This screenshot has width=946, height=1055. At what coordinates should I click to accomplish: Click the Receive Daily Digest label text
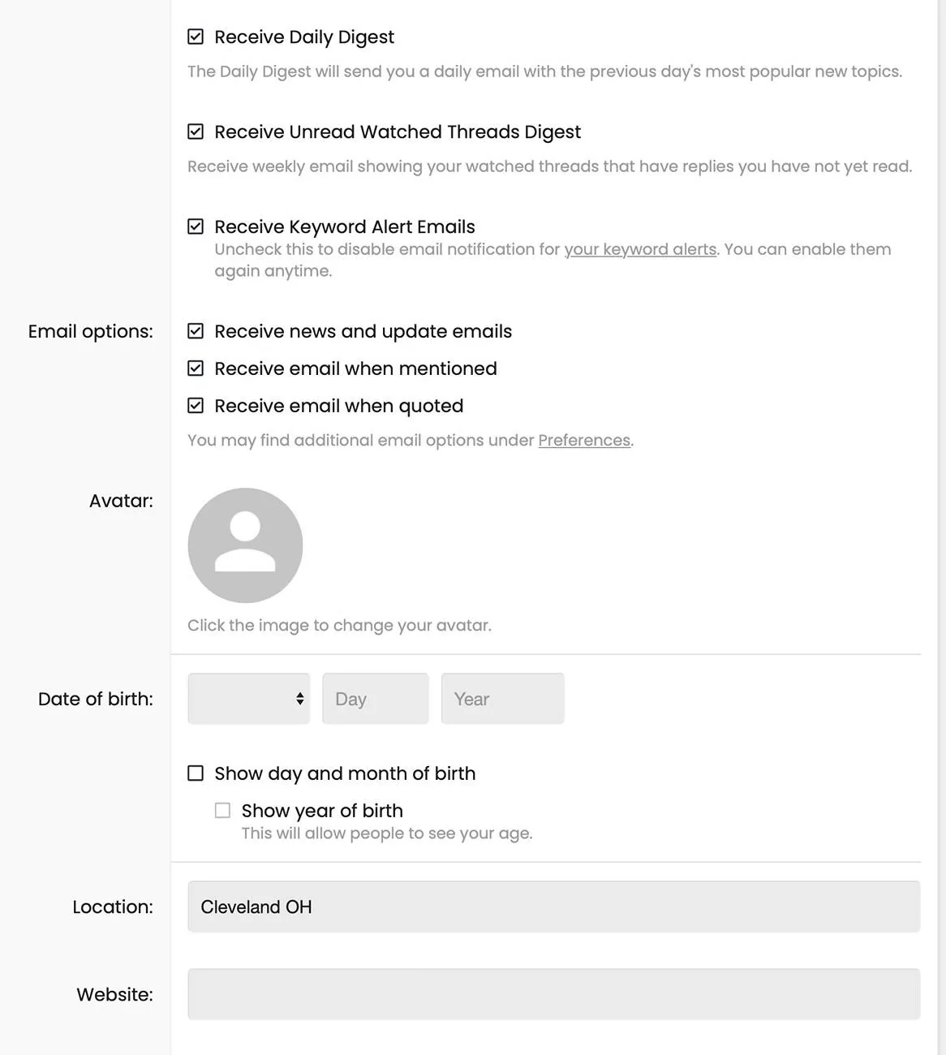click(304, 37)
